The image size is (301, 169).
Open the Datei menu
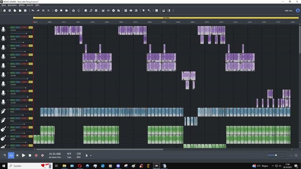pyautogui.click(x=4, y=5)
